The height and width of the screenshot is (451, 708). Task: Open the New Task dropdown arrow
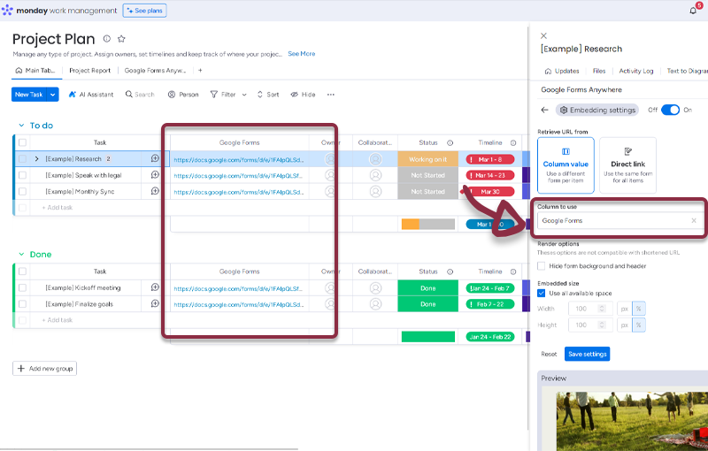53,95
